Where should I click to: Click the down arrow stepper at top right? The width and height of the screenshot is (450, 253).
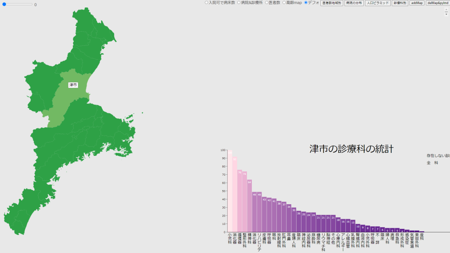446,14
